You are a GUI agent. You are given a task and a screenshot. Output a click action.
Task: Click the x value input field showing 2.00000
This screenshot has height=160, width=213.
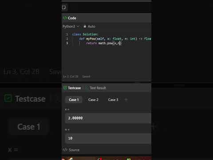[x=108, y=118]
